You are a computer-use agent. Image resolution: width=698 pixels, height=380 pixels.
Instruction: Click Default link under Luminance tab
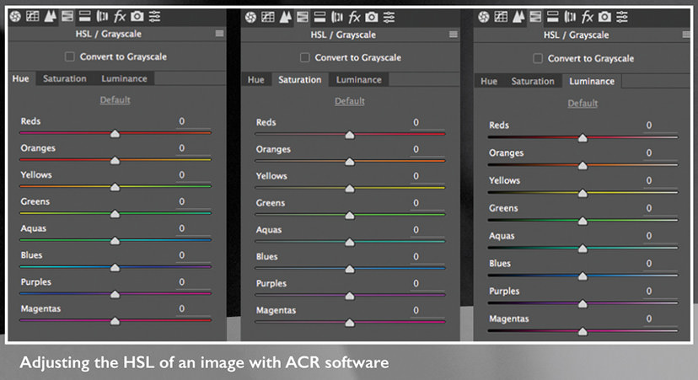pos(583,104)
